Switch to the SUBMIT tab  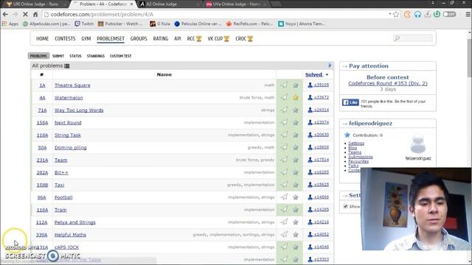tap(58, 56)
